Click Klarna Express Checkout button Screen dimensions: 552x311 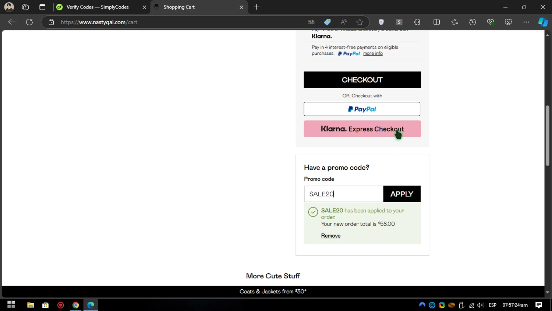pos(362,129)
